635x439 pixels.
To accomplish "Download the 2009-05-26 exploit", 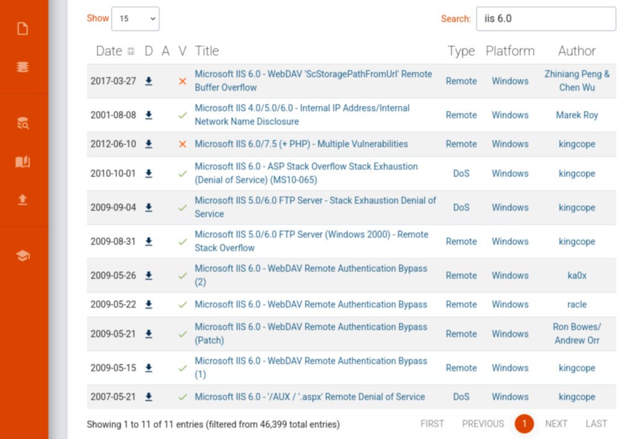I will point(149,275).
